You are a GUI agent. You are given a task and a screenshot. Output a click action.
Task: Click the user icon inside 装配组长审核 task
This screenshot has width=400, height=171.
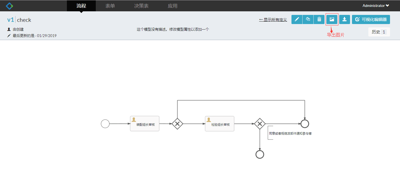pyautogui.click(x=134, y=119)
